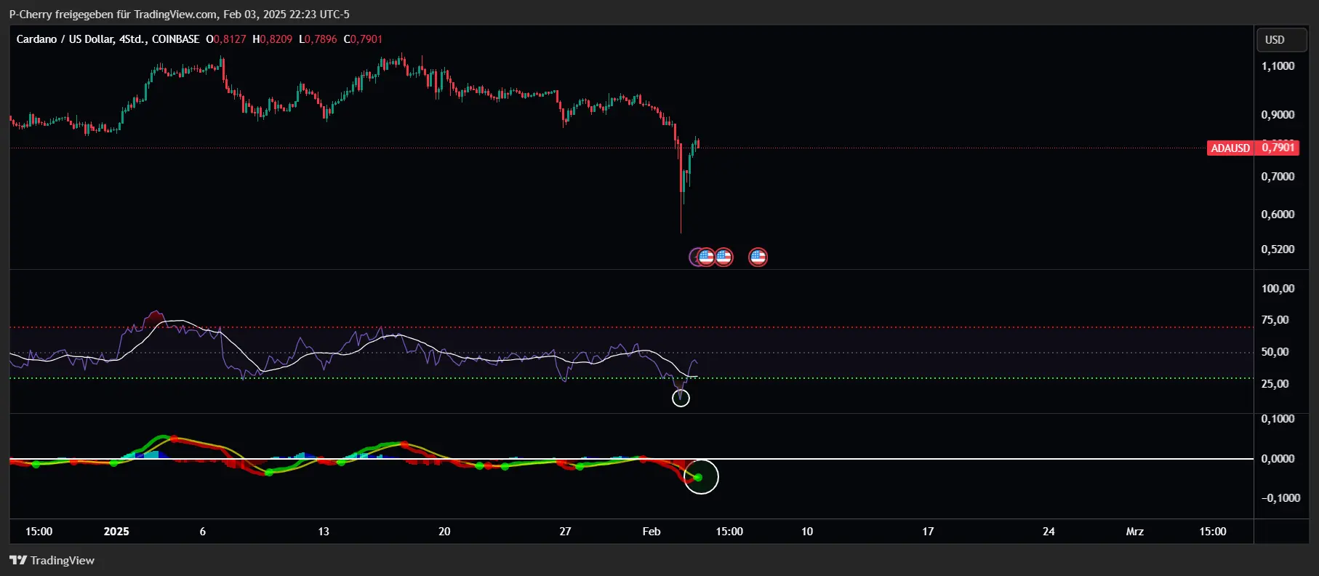Click the 10 date label on time axis
Viewport: 1319px width, 576px height.
[x=807, y=532]
